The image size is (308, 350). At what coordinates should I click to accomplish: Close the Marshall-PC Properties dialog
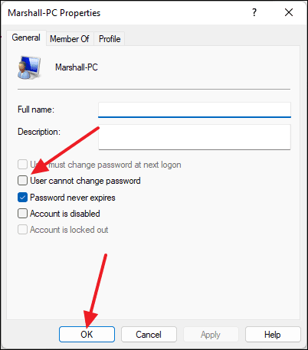point(289,12)
